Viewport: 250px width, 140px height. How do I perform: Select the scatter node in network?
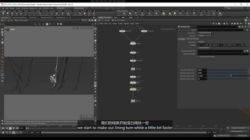(x=133, y=77)
